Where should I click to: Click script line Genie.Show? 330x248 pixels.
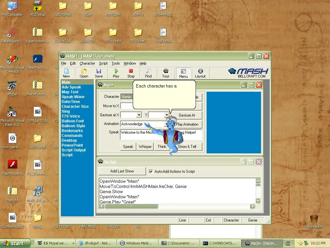point(111,192)
